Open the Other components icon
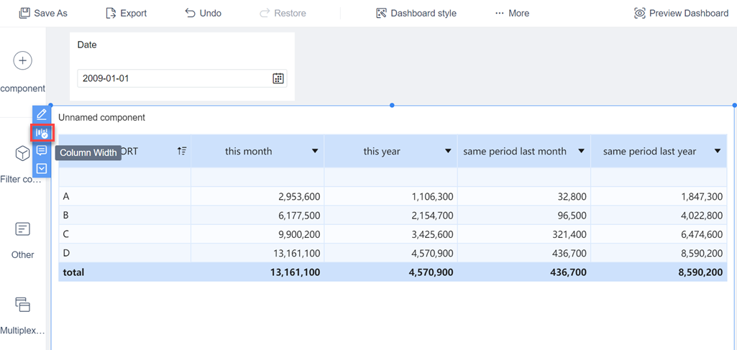 pos(22,229)
